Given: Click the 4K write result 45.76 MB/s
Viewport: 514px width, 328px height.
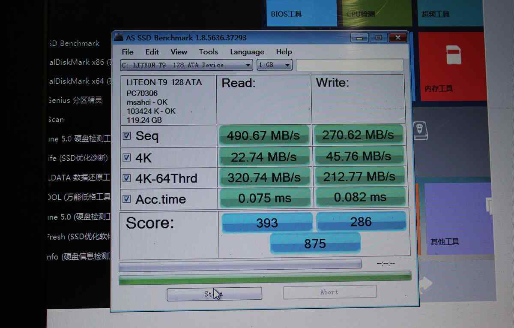Looking at the screenshot, I should (x=359, y=156).
